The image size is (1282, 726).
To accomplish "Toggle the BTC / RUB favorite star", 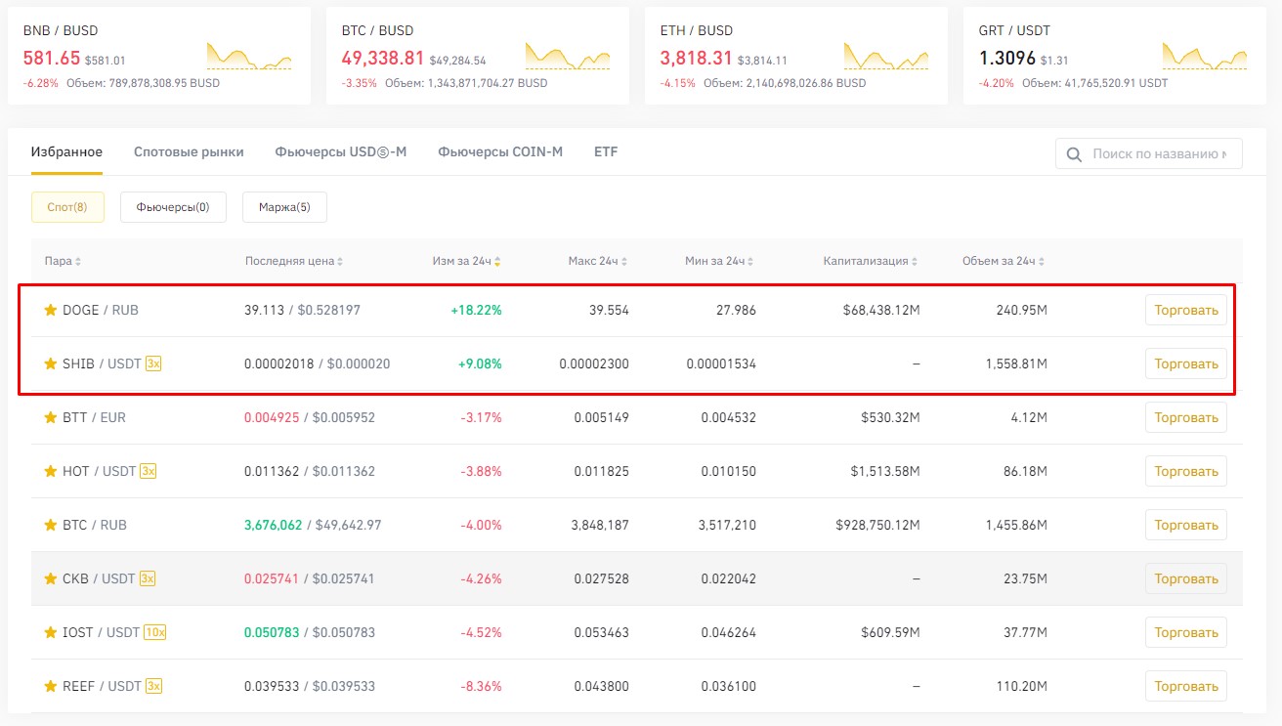I will coord(51,525).
